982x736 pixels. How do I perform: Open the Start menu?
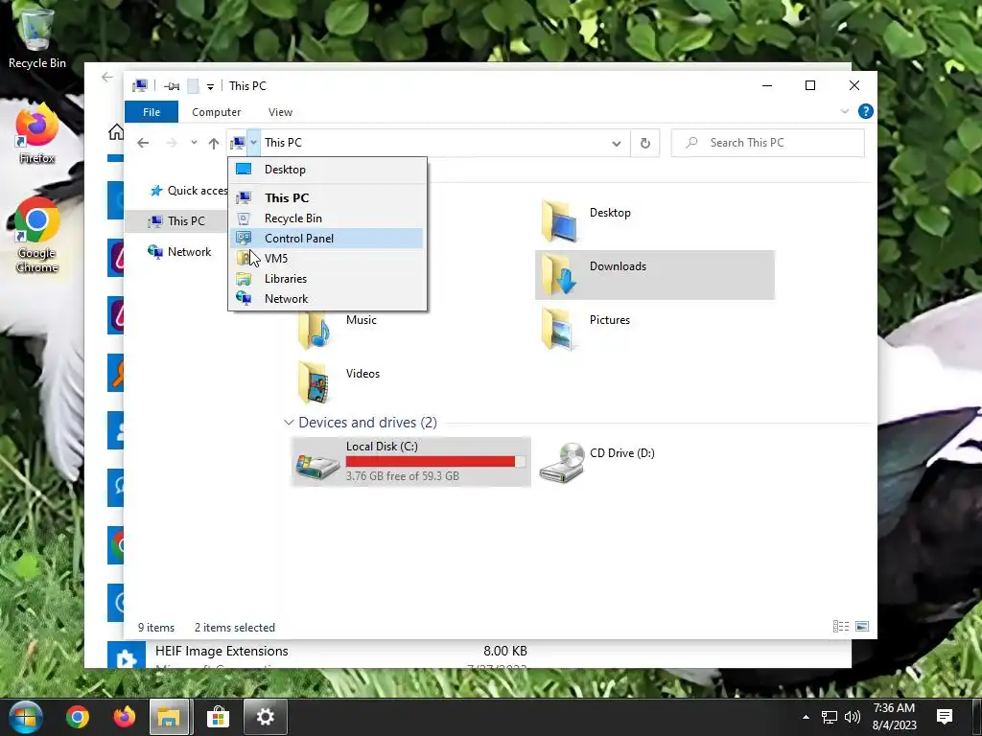tap(25, 717)
